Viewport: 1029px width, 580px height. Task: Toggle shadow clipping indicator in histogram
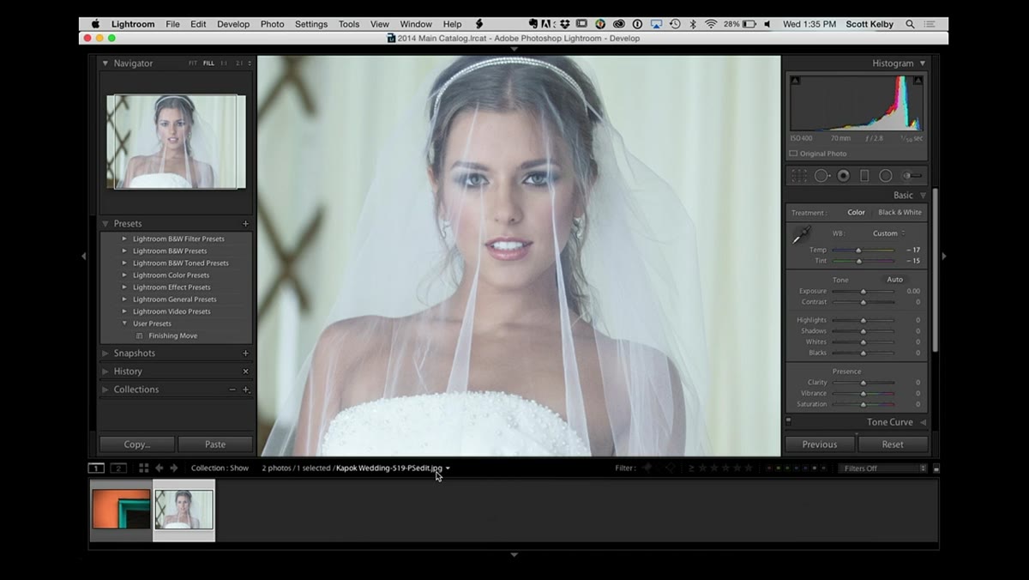[x=795, y=81]
